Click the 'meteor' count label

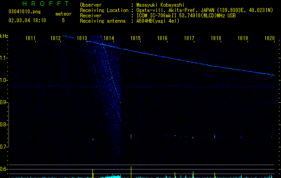tap(63, 14)
